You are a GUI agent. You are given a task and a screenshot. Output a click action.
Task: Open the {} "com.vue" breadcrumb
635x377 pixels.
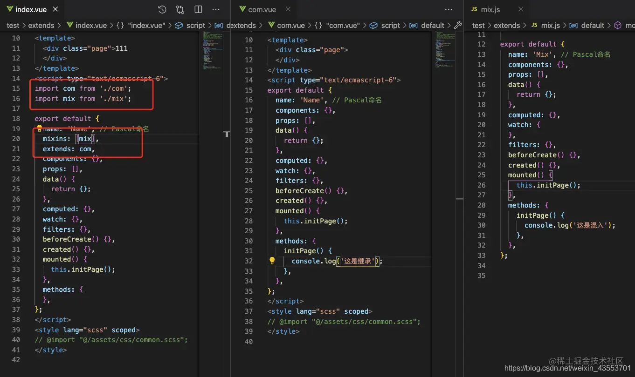[337, 26]
